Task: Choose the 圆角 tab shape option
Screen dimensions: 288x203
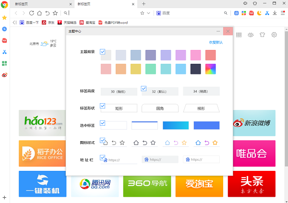Action: (160, 108)
